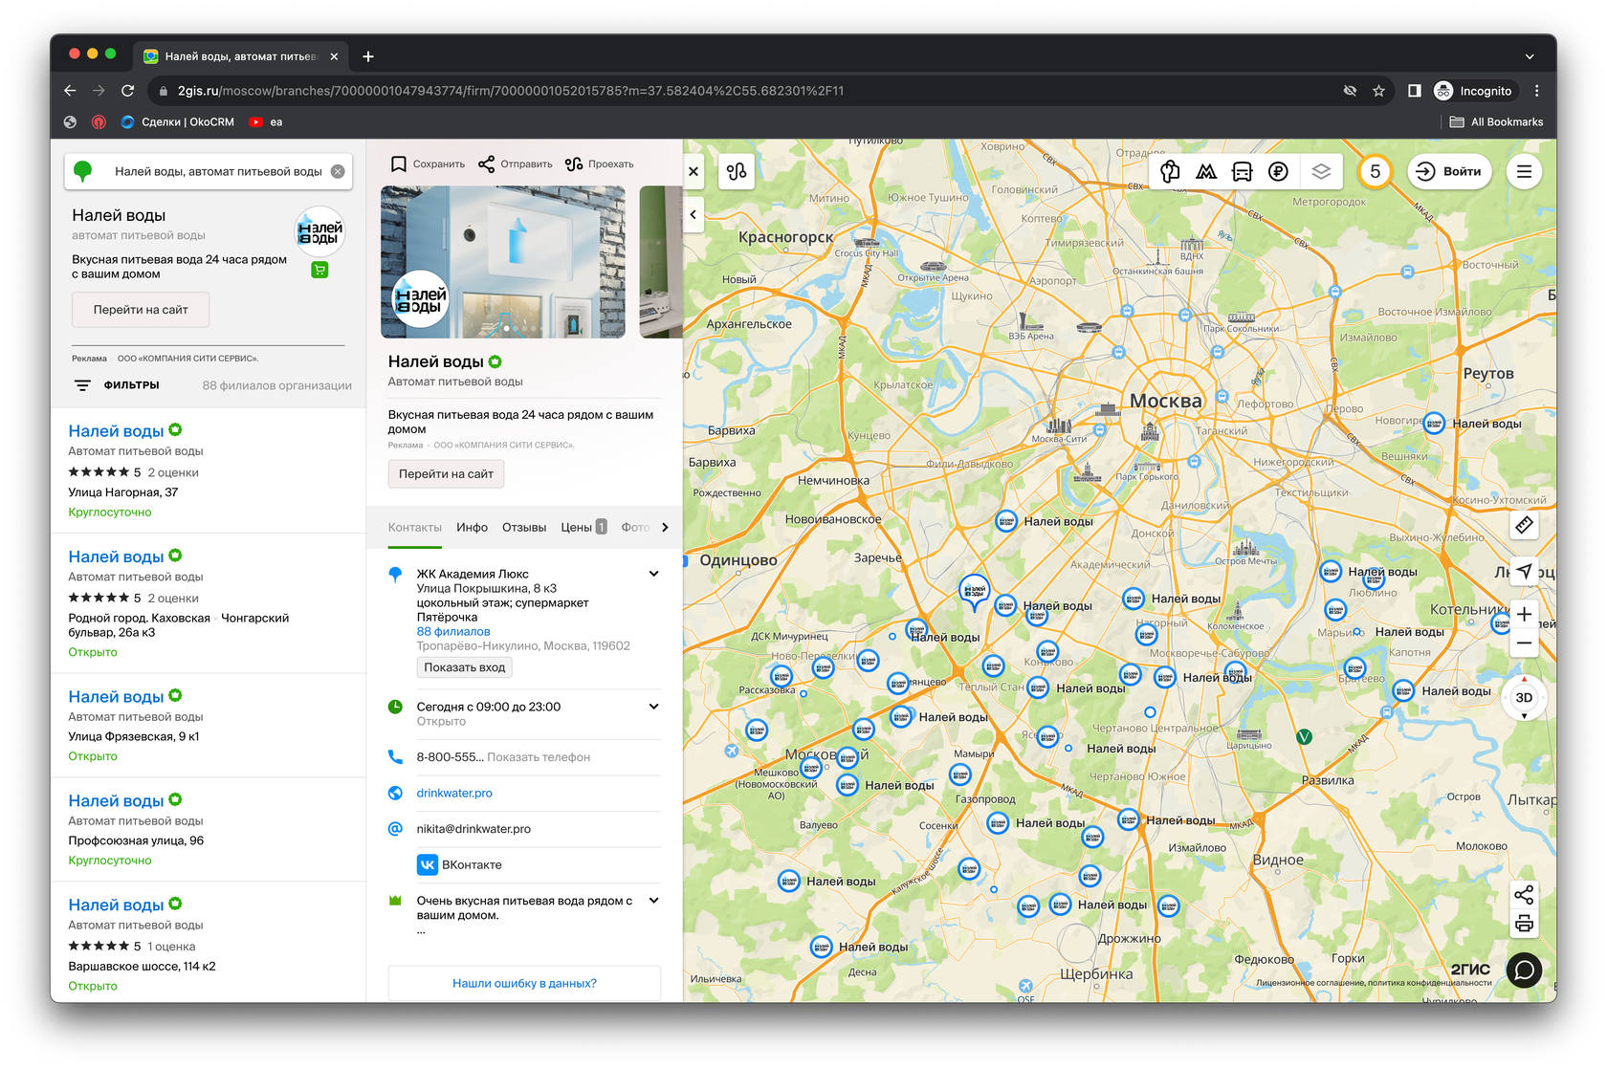Open the Цены tab
Viewport: 1607px width, 1069px height.
pos(576,528)
